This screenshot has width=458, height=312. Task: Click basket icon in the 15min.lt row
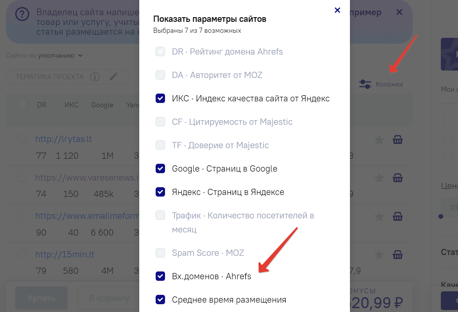coord(398,255)
